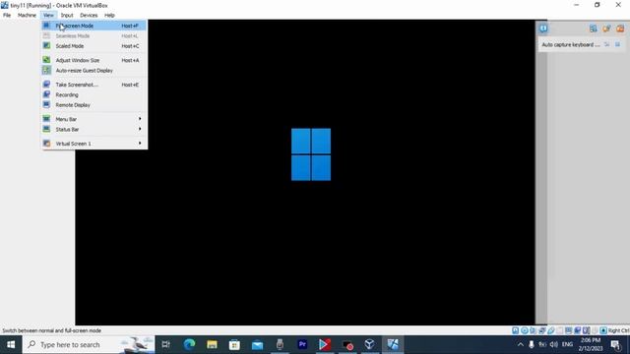Toggle Auto-resize Guest Display
This screenshot has height=354, width=630.
94,70
